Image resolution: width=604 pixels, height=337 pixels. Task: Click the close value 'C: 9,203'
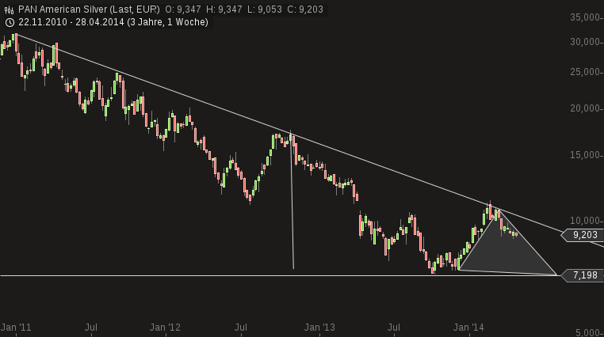[x=305, y=9]
